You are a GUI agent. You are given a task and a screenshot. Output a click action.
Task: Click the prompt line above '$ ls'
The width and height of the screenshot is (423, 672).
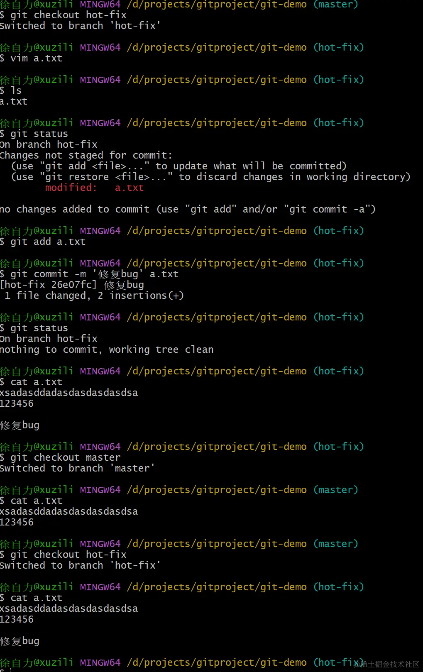[x=182, y=80]
